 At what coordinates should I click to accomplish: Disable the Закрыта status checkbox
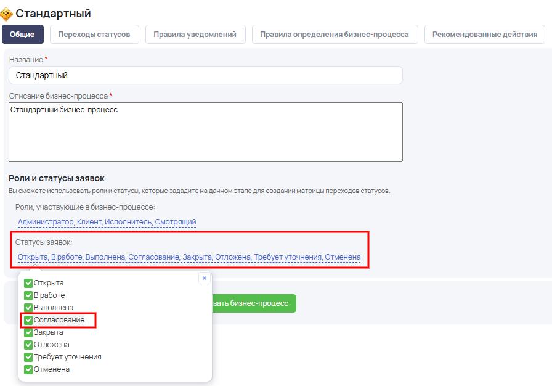tap(28, 332)
